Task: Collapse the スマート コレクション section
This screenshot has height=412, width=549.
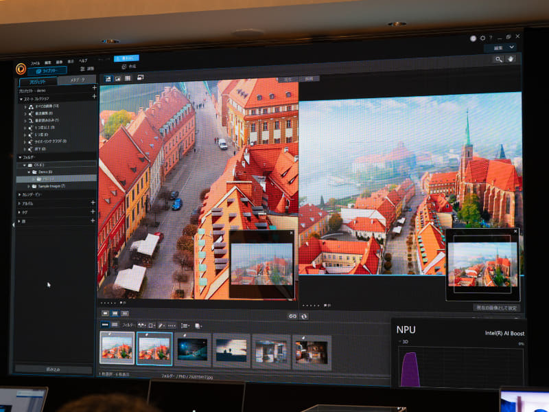Action: coord(21,100)
